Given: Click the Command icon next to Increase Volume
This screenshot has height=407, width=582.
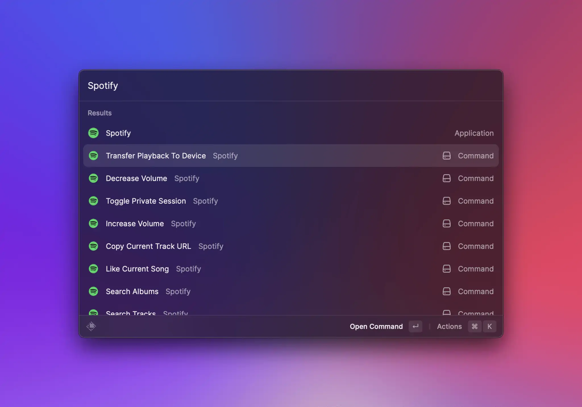Looking at the screenshot, I should (x=447, y=223).
